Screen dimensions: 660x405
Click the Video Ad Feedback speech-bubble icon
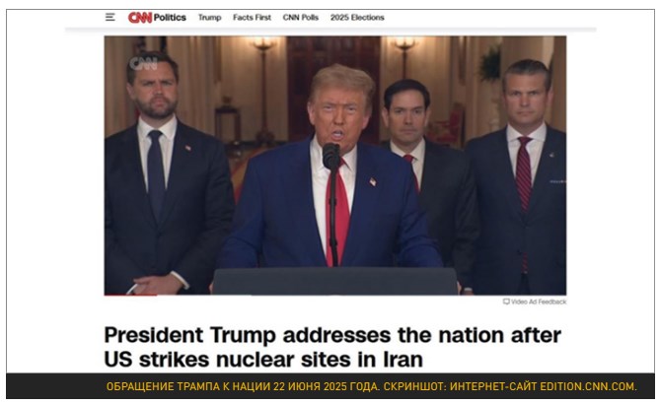tap(506, 302)
